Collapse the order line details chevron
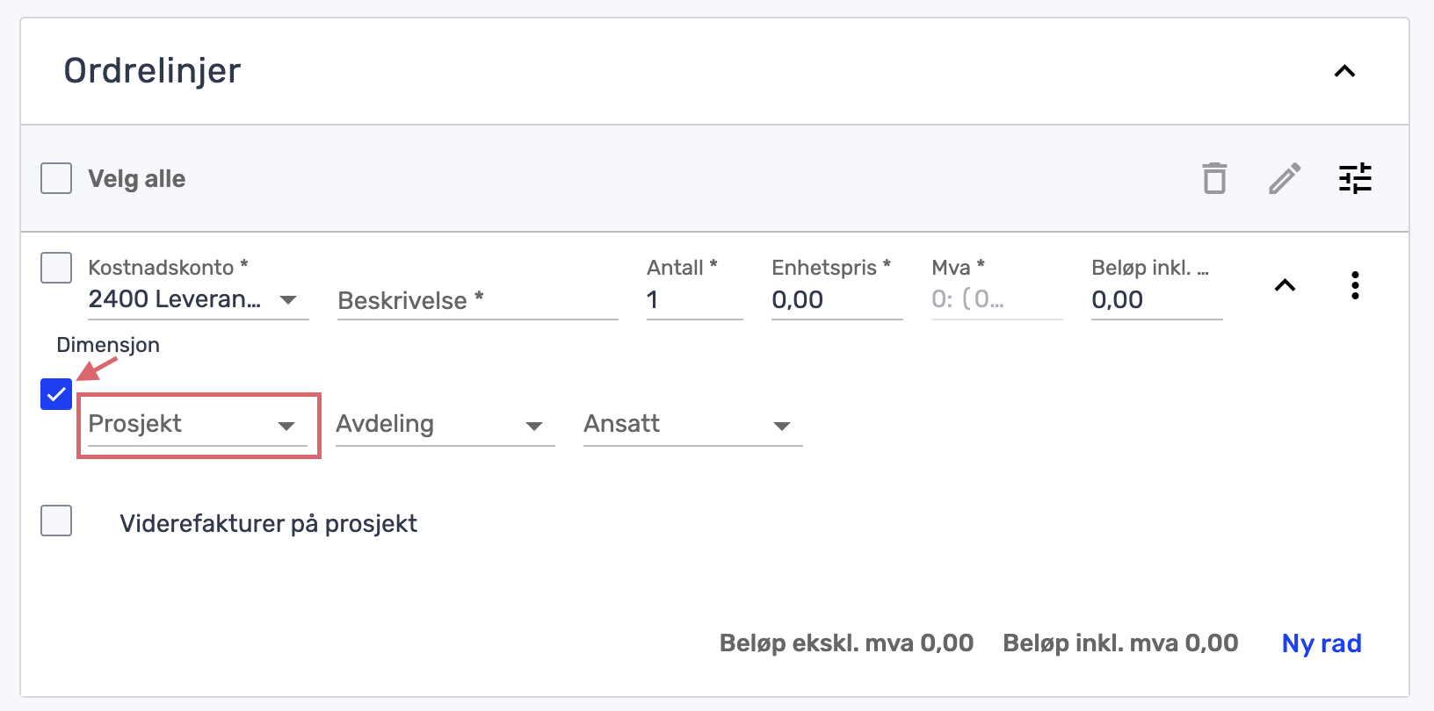1434x711 pixels. point(1285,285)
